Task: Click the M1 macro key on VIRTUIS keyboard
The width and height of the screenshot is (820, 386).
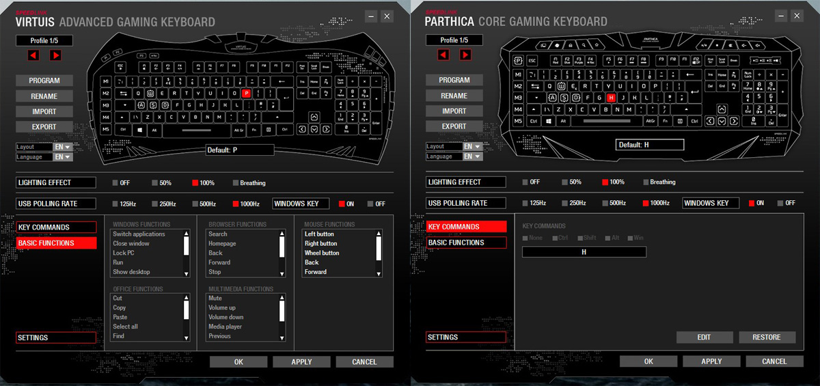Action: click(x=106, y=81)
